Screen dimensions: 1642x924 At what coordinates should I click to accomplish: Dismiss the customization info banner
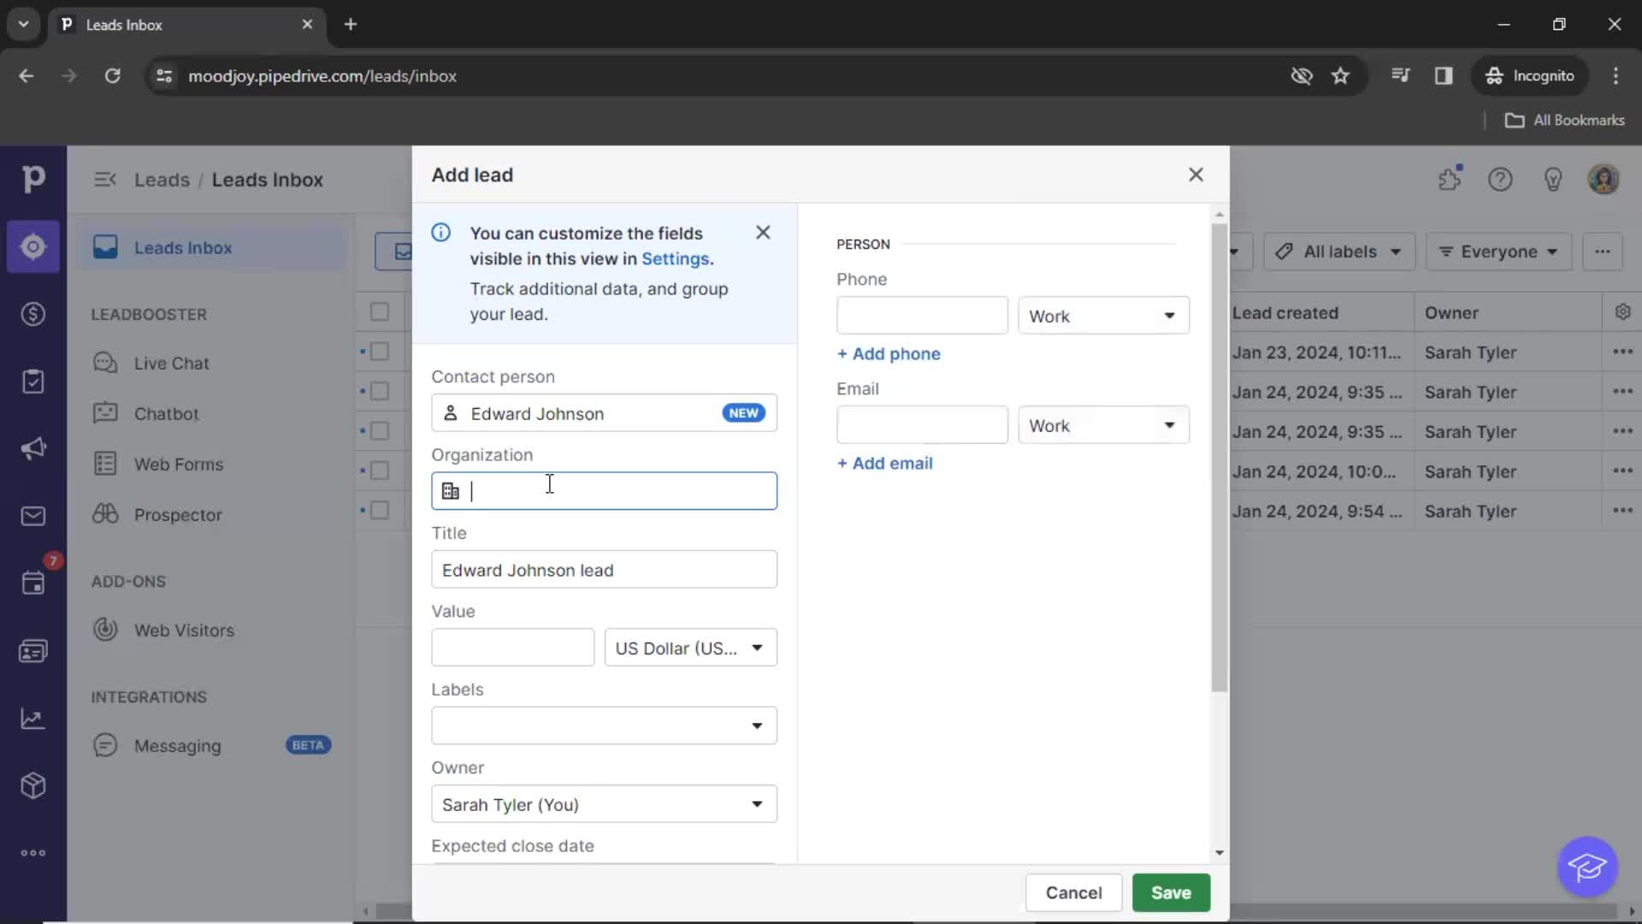pyautogui.click(x=764, y=233)
